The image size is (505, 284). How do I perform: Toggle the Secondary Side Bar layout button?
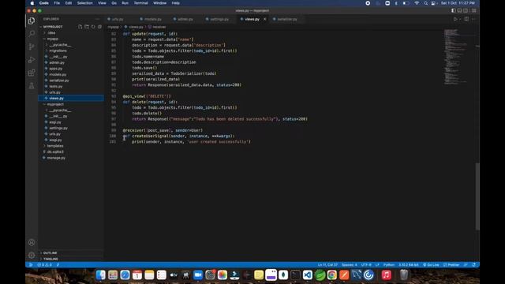466,10
